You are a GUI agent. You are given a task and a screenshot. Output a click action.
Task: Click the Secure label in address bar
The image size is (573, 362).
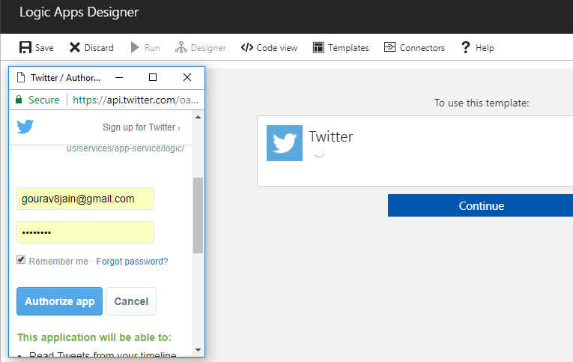44,100
